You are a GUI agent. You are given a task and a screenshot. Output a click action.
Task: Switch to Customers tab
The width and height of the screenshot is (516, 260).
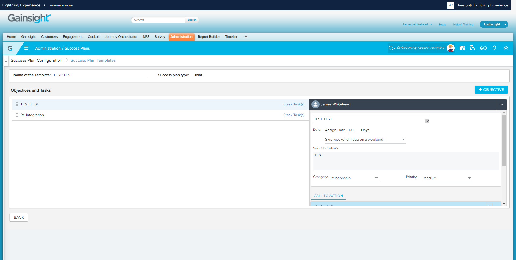(49, 37)
